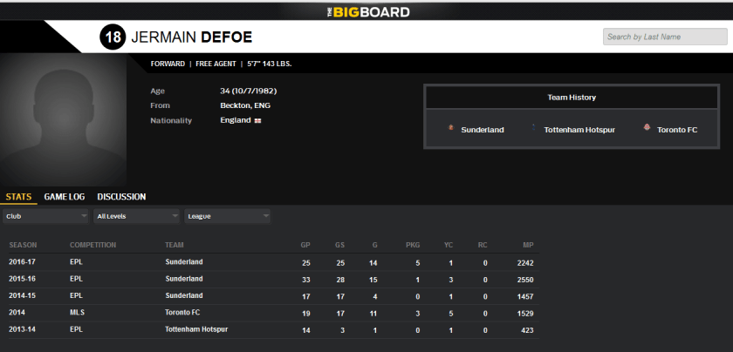
Task: Sort by the Team column header
Action: coord(175,245)
